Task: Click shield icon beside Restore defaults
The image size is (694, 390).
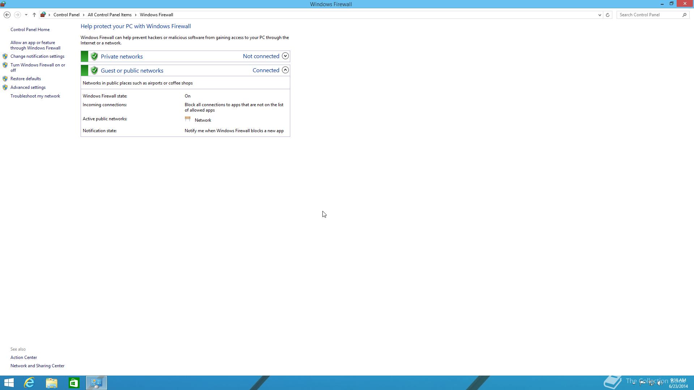Action: click(5, 79)
